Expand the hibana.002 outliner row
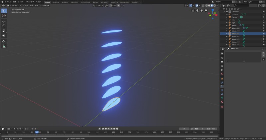266x140 pixels. point(227,36)
